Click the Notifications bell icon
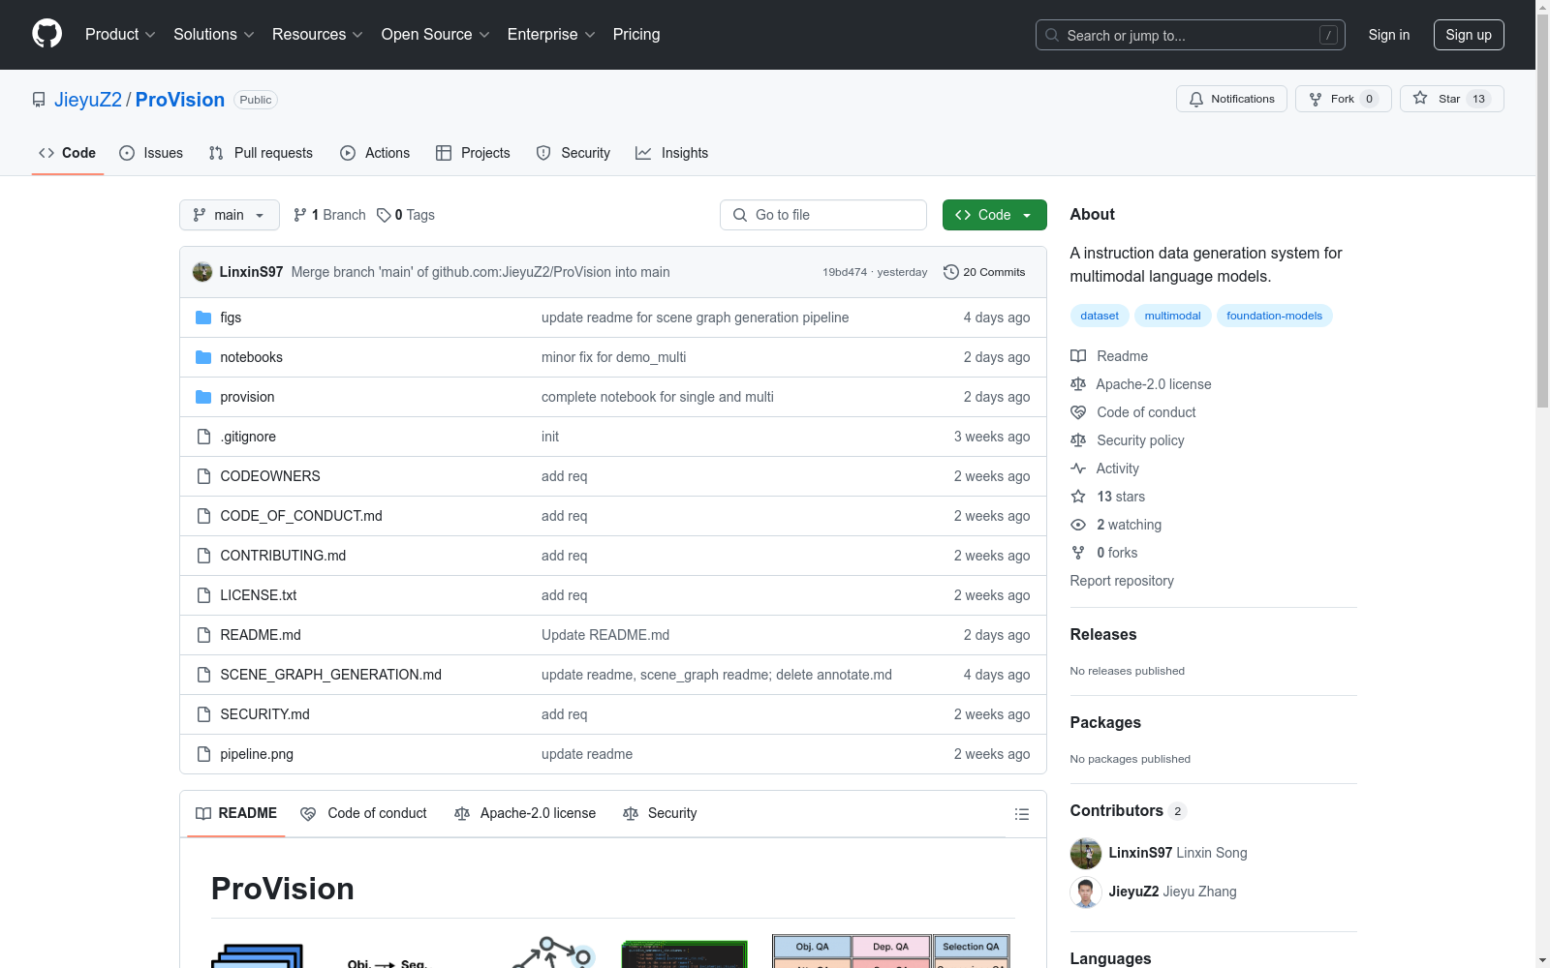Screen dimensions: 1550x968 click(1196, 99)
